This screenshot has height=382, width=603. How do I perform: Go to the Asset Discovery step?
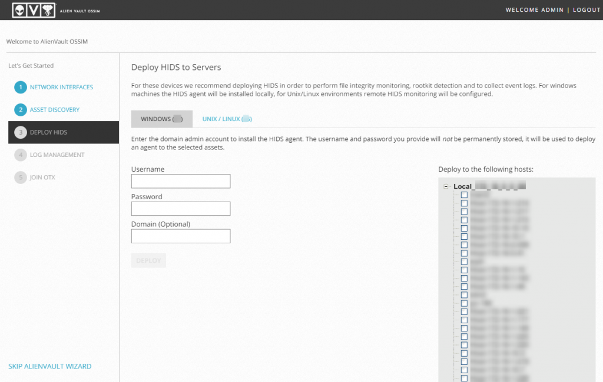[55, 110]
